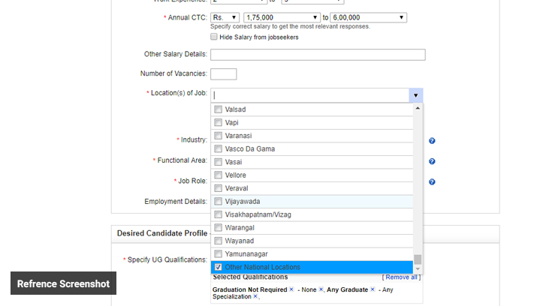This screenshot has width=534, height=306.
Task: Click the Location(s) of Job dropdown arrow
Action: 415,95
